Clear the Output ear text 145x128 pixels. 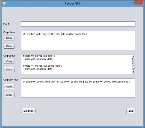pyautogui.click(x=9, y=46)
